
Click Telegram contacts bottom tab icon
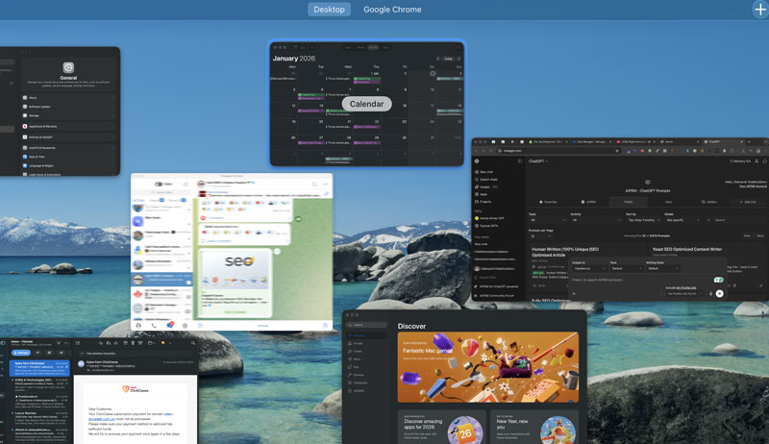pyautogui.click(x=138, y=326)
